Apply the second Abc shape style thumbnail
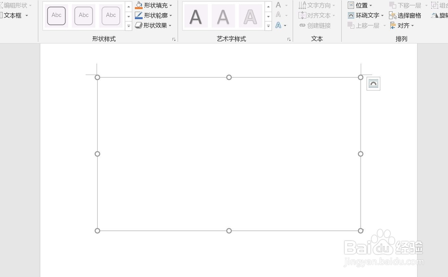The height and width of the screenshot is (277, 448). tap(83, 16)
